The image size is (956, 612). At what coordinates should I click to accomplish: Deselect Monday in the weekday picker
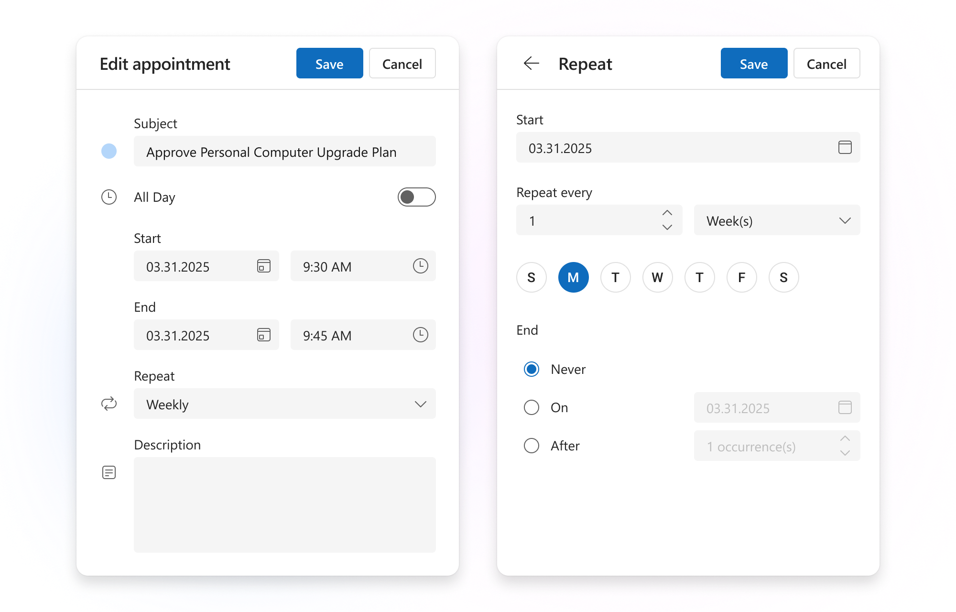click(573, 277)
